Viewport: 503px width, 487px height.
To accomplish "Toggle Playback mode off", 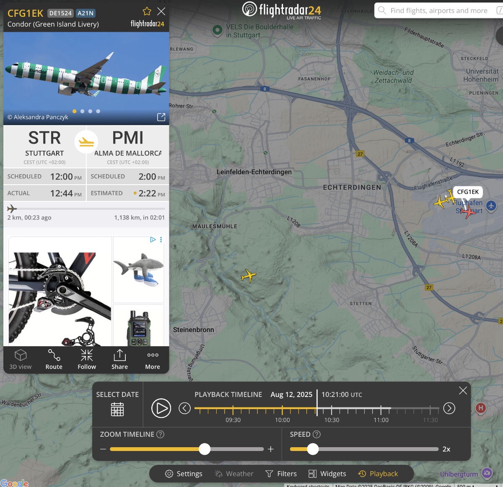I will (378, 474).
